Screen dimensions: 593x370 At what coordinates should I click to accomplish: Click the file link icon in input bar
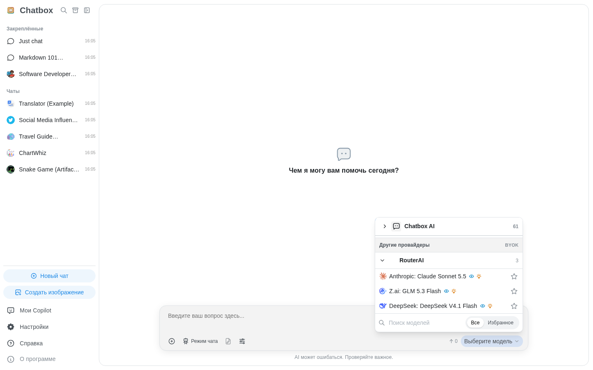point(228,341)
